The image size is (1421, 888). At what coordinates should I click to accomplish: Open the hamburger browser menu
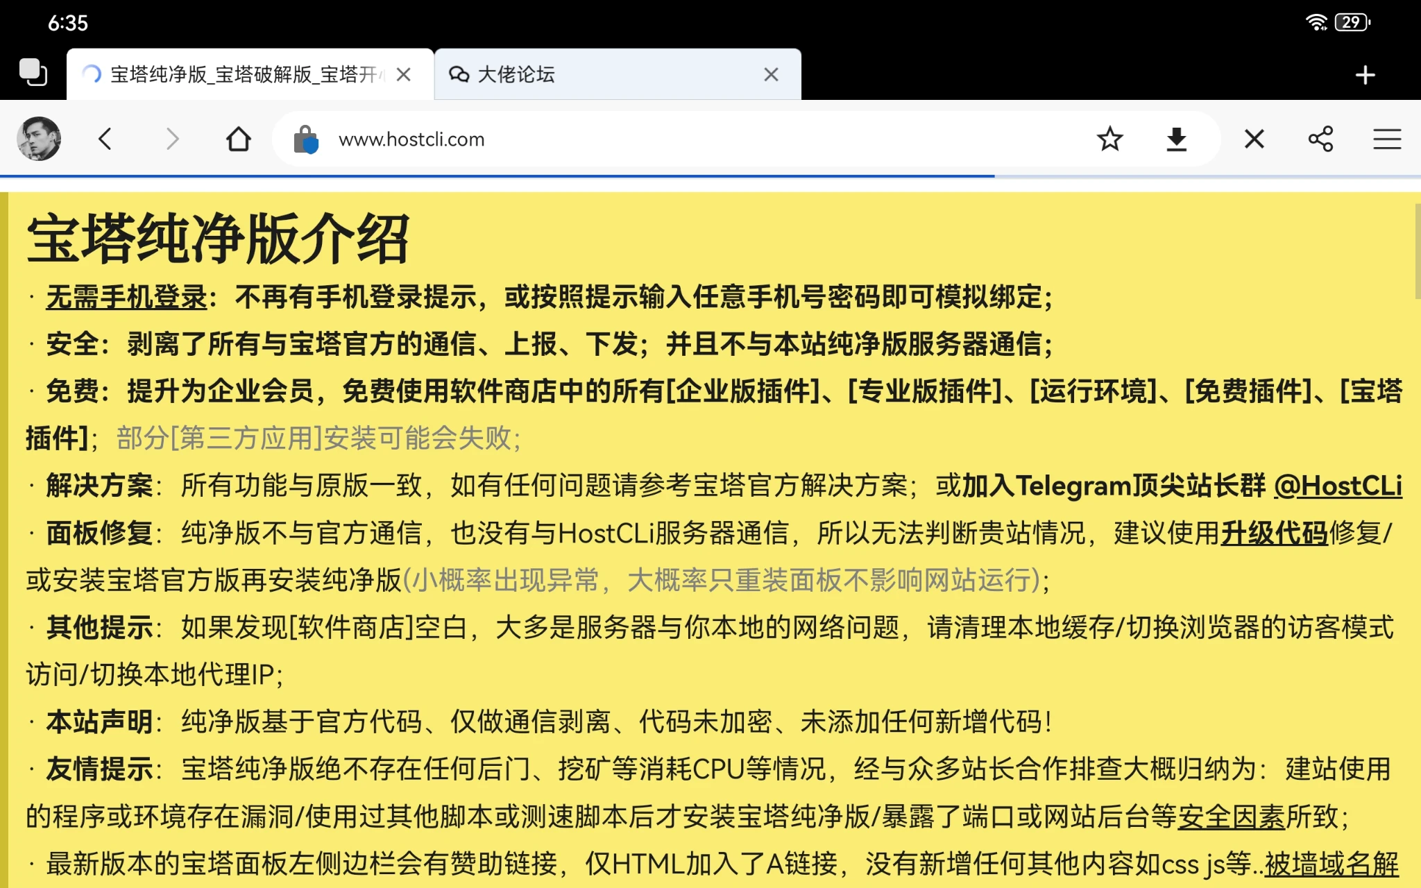[x=1386, y=139]
